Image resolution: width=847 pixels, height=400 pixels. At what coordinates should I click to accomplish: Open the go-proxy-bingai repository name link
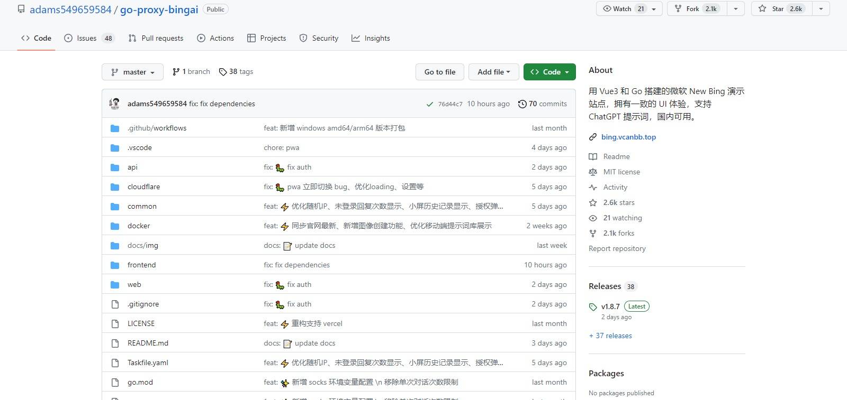159,10
